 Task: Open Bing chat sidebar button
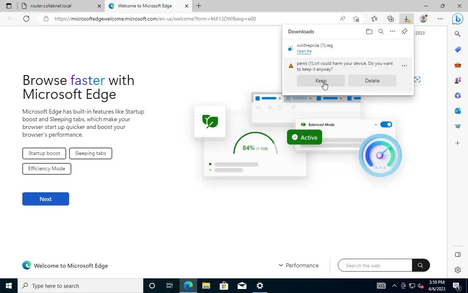[x=457, y=18]
